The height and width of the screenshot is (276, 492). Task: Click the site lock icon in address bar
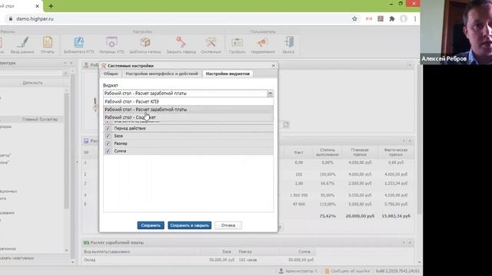pos(11,18)
